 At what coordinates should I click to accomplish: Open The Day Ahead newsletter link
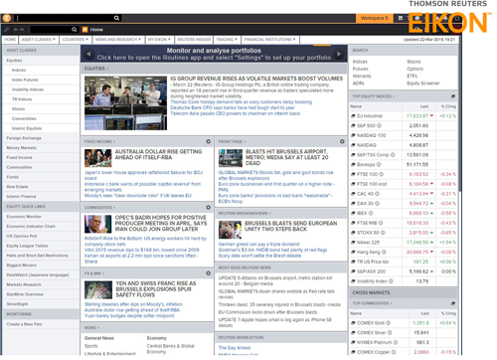235,348
